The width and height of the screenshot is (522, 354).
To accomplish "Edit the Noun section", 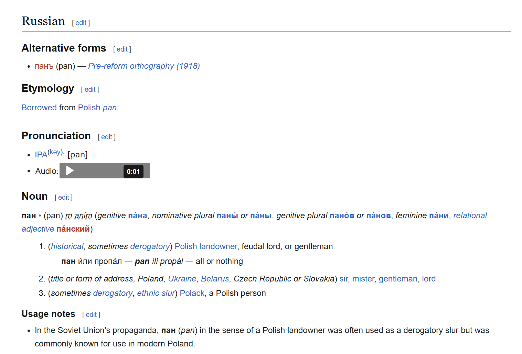I will click(64, 197).
